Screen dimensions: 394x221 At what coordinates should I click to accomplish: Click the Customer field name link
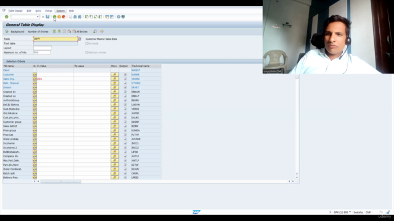(x=9, y=74)
